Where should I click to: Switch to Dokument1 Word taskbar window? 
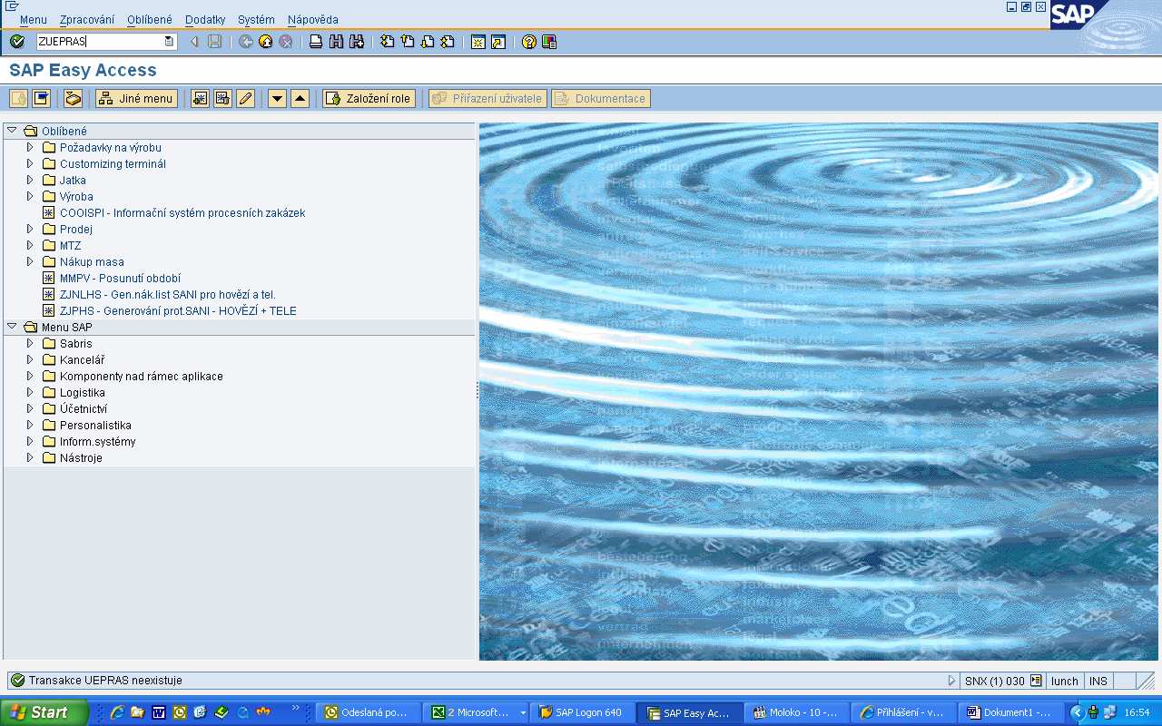[x=1011, y=712]
